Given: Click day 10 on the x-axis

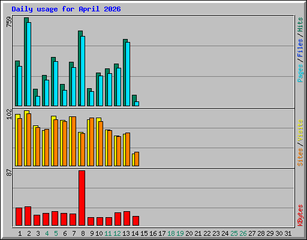Looking at the screenshot, I should (99, 233).
